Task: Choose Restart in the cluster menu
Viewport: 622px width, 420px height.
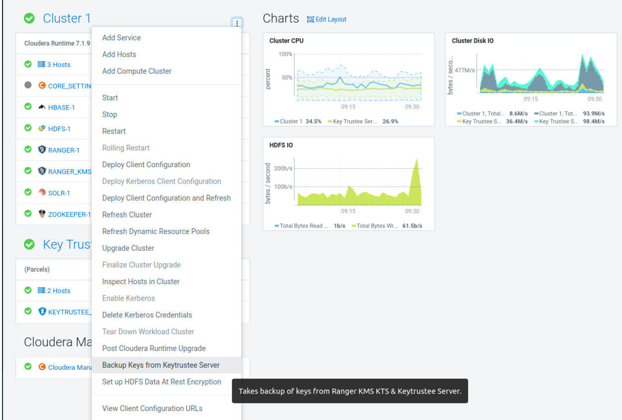Action: [114, 131]
